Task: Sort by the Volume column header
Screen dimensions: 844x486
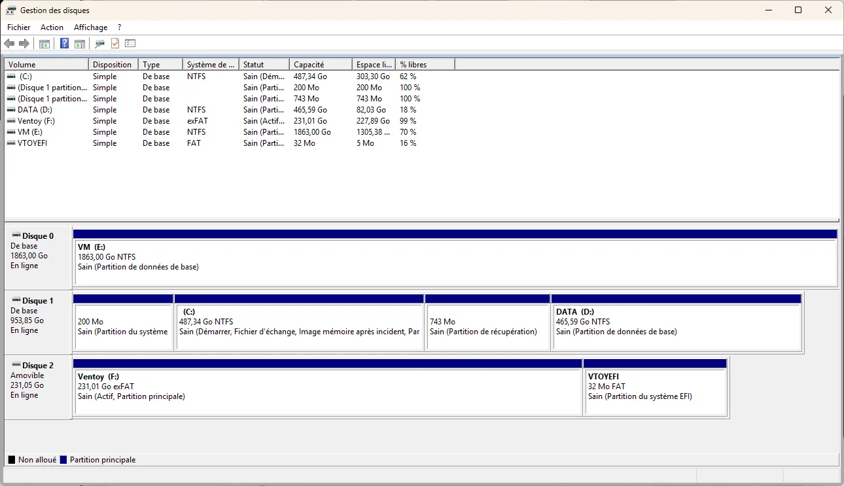Action: point(46,65)
